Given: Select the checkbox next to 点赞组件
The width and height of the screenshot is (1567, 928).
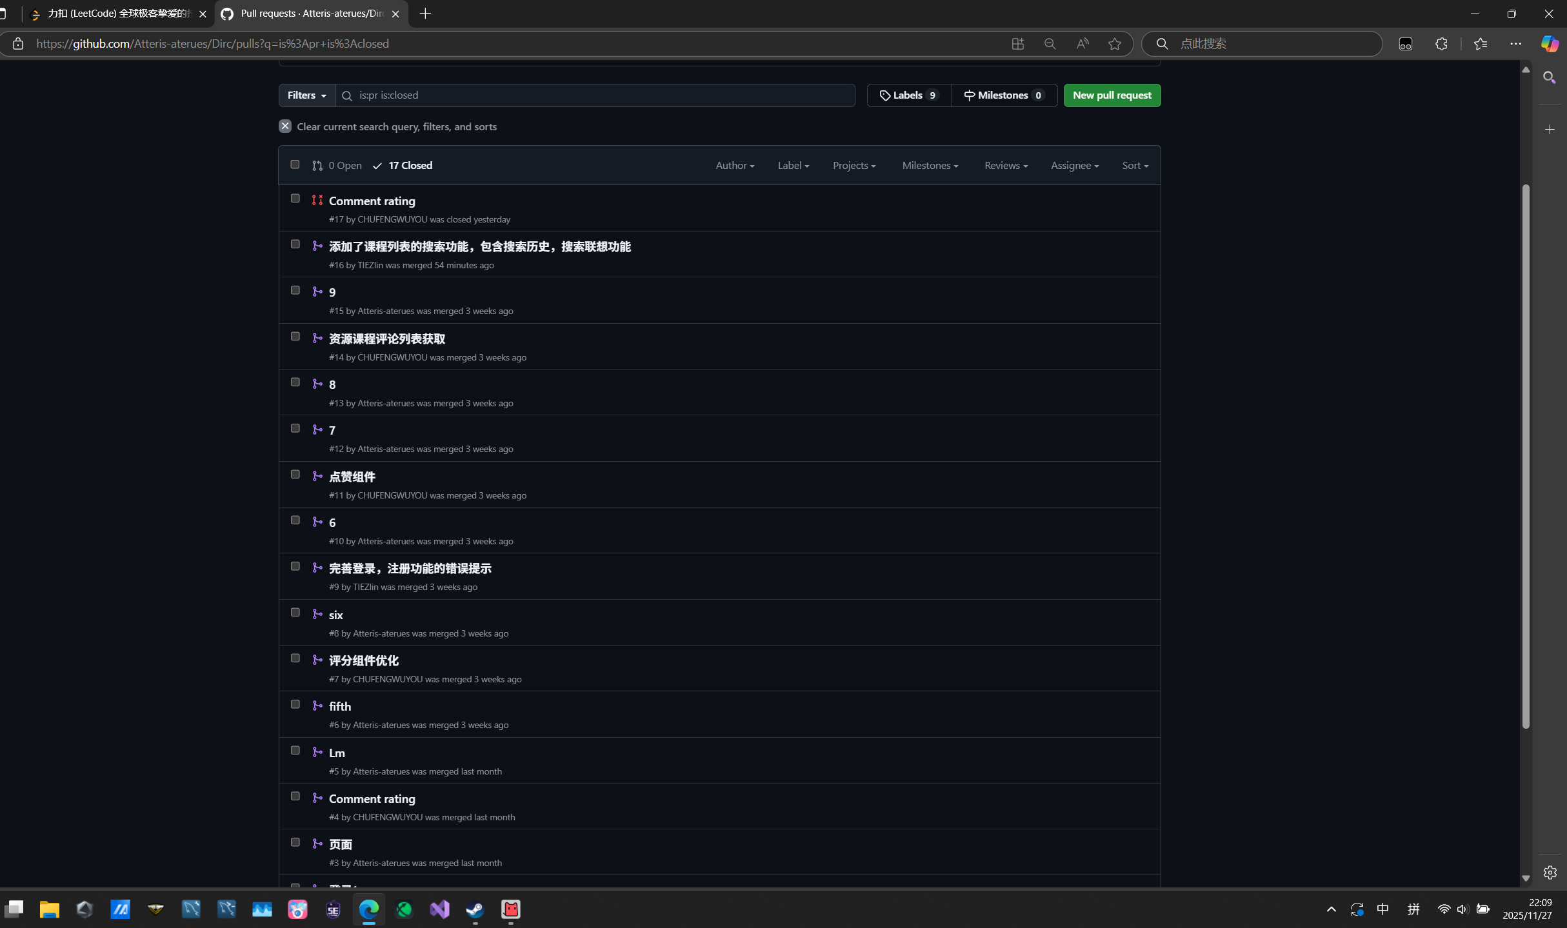Looking at the screenshot, I should point(295,474).
